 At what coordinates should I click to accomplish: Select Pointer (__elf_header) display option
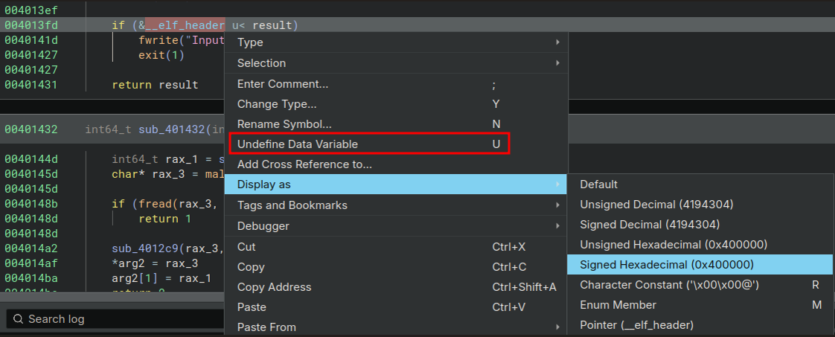coord(636,325)
